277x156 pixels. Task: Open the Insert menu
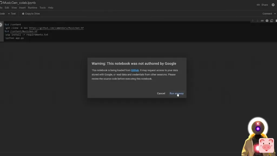[22, 8]
